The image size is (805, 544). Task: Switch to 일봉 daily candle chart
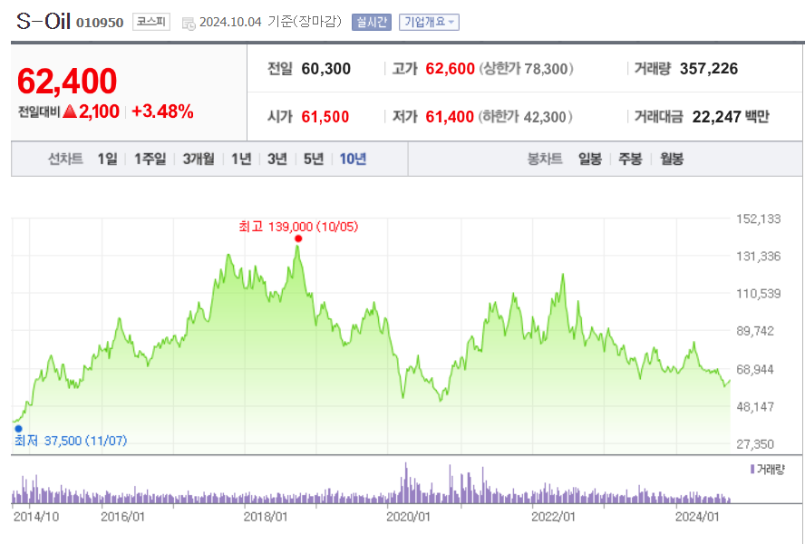coord(589,159)
